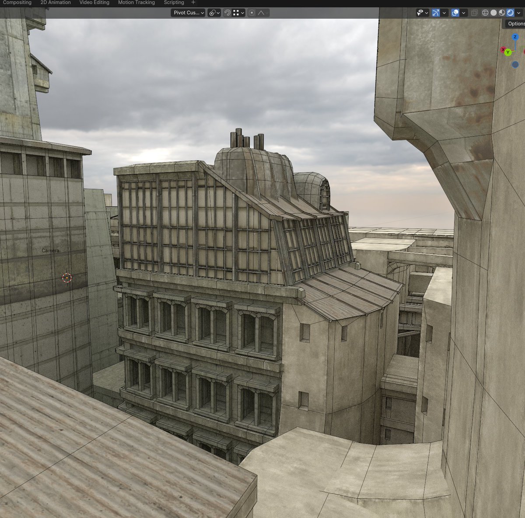Click the Options button
This screenshot has height=518, width=525.
click(x=515, y=24)
